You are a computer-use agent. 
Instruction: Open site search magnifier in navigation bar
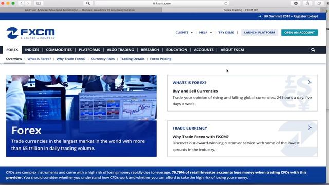tap(313, 50)
